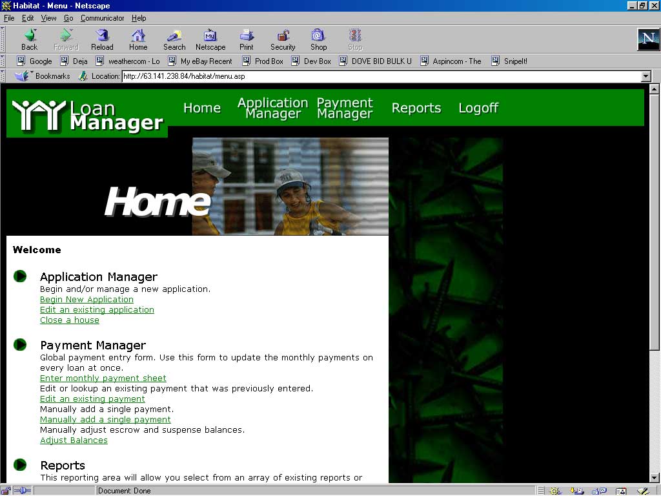Click the Stop loading icon
Image resolution: width=661 pixels, height=496 pixels.
pyautogui.click(x=355, y=39)
